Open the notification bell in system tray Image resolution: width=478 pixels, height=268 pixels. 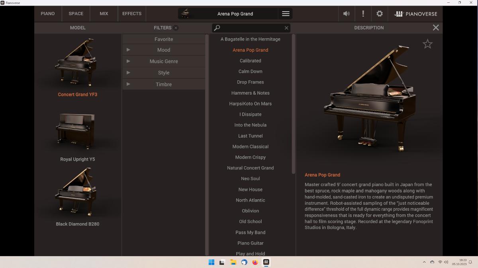(x=470, y=262)
